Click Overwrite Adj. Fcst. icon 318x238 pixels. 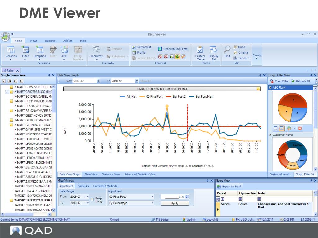click(160, 49)
